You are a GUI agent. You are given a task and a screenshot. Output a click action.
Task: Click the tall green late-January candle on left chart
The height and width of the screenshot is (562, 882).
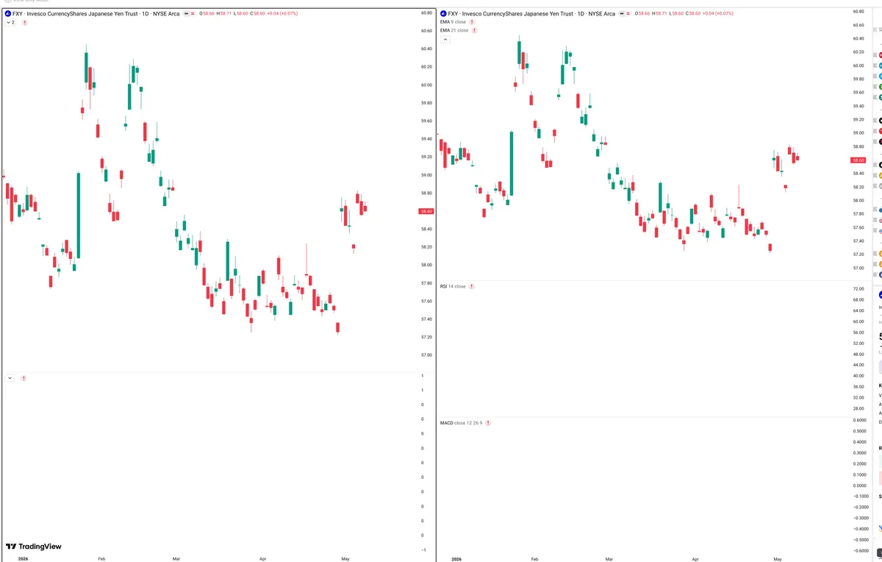[79, 215]
